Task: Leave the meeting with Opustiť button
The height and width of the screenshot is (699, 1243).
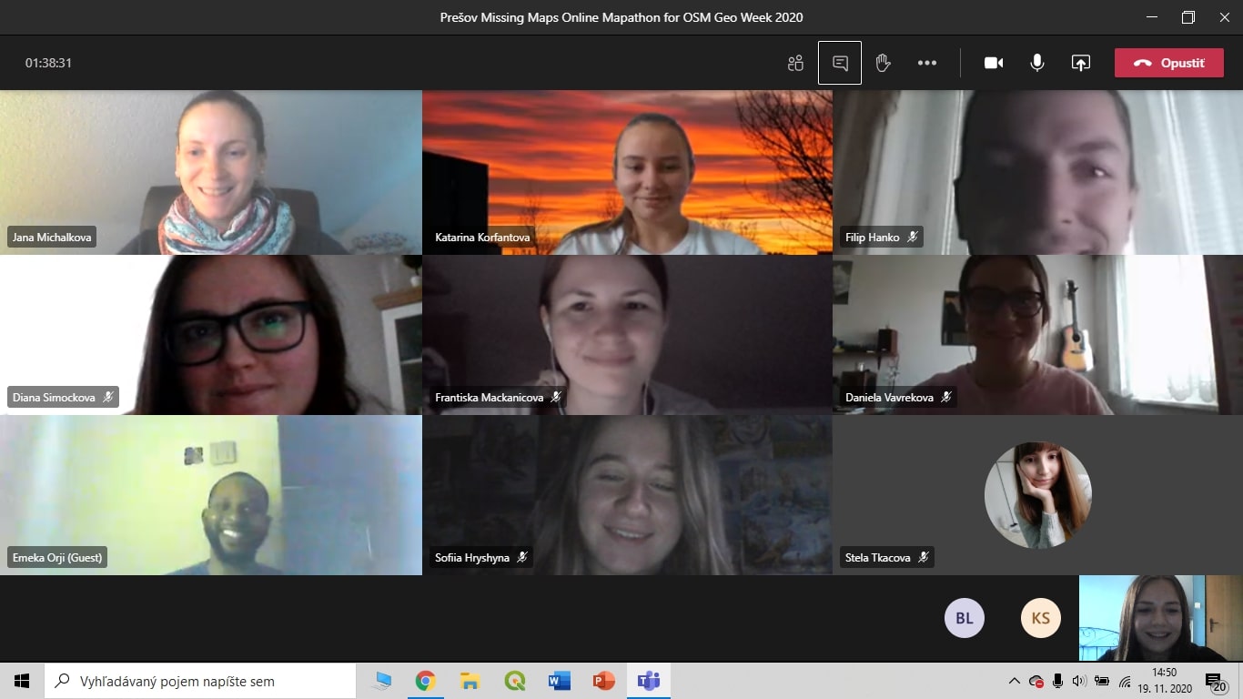Action: pyautogui.click(x=1169, y=63)
